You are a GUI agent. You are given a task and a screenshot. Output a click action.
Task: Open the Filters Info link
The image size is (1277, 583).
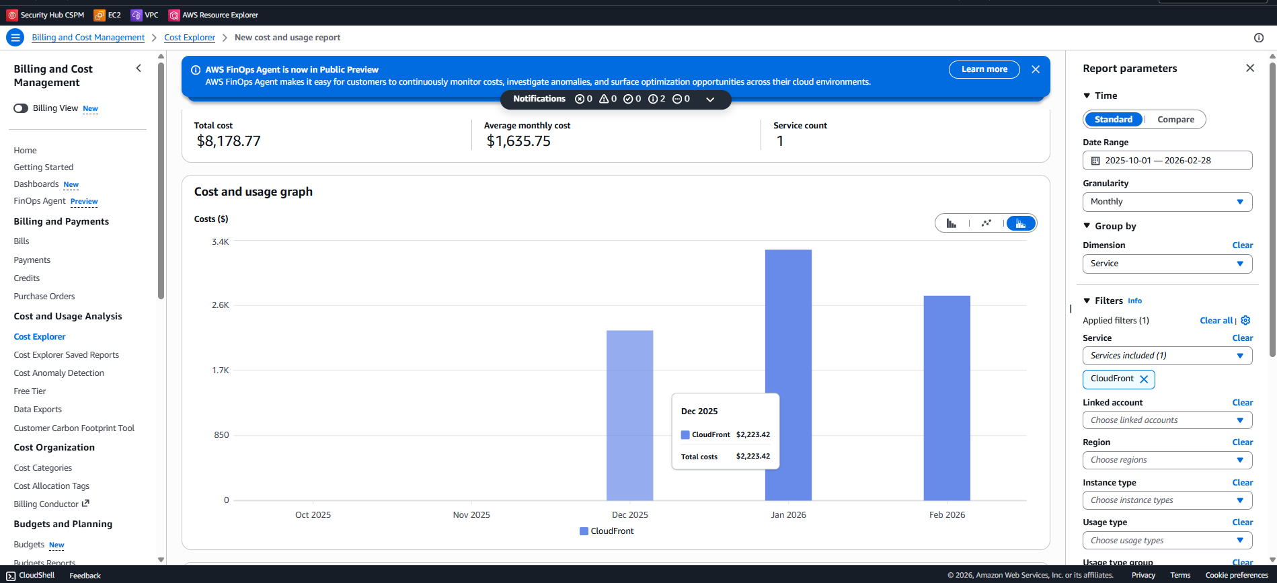[1134, 301]
